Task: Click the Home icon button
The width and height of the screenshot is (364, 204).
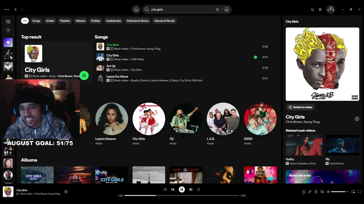Action: tap(136, 9)
